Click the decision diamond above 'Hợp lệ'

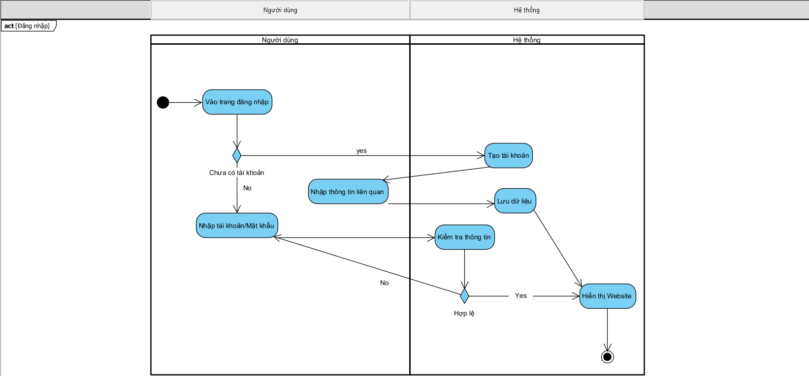(x=464, y=296)
